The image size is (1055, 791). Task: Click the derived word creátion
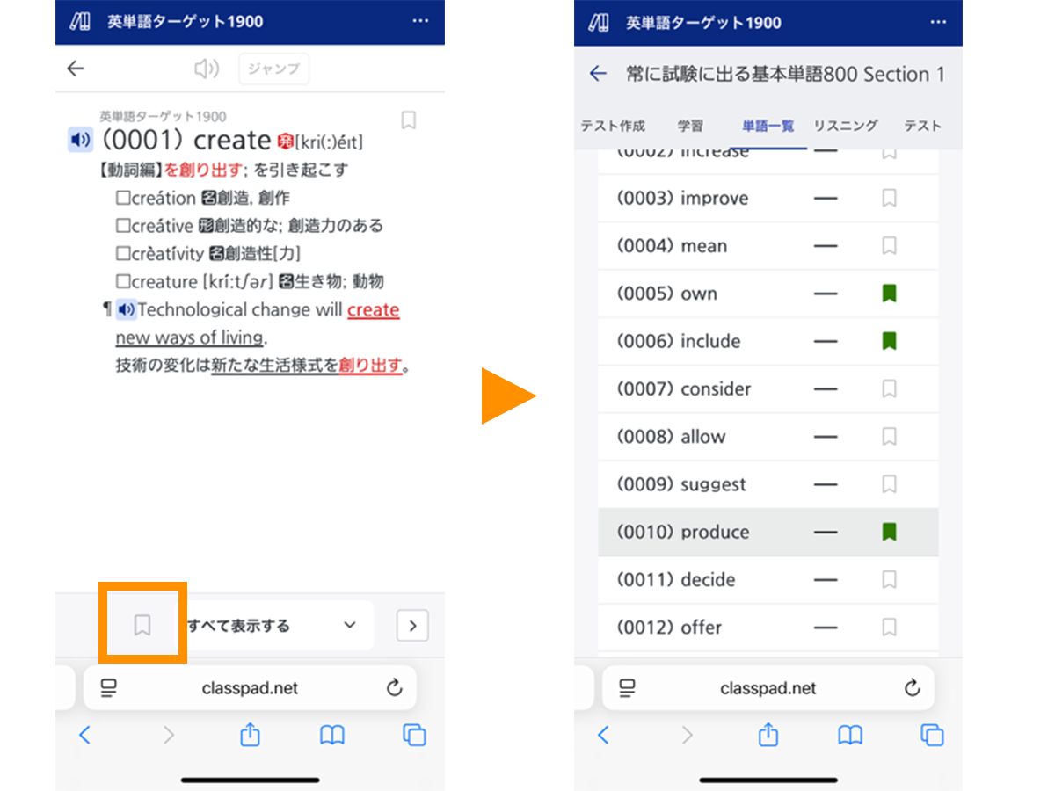pos(164,198)
